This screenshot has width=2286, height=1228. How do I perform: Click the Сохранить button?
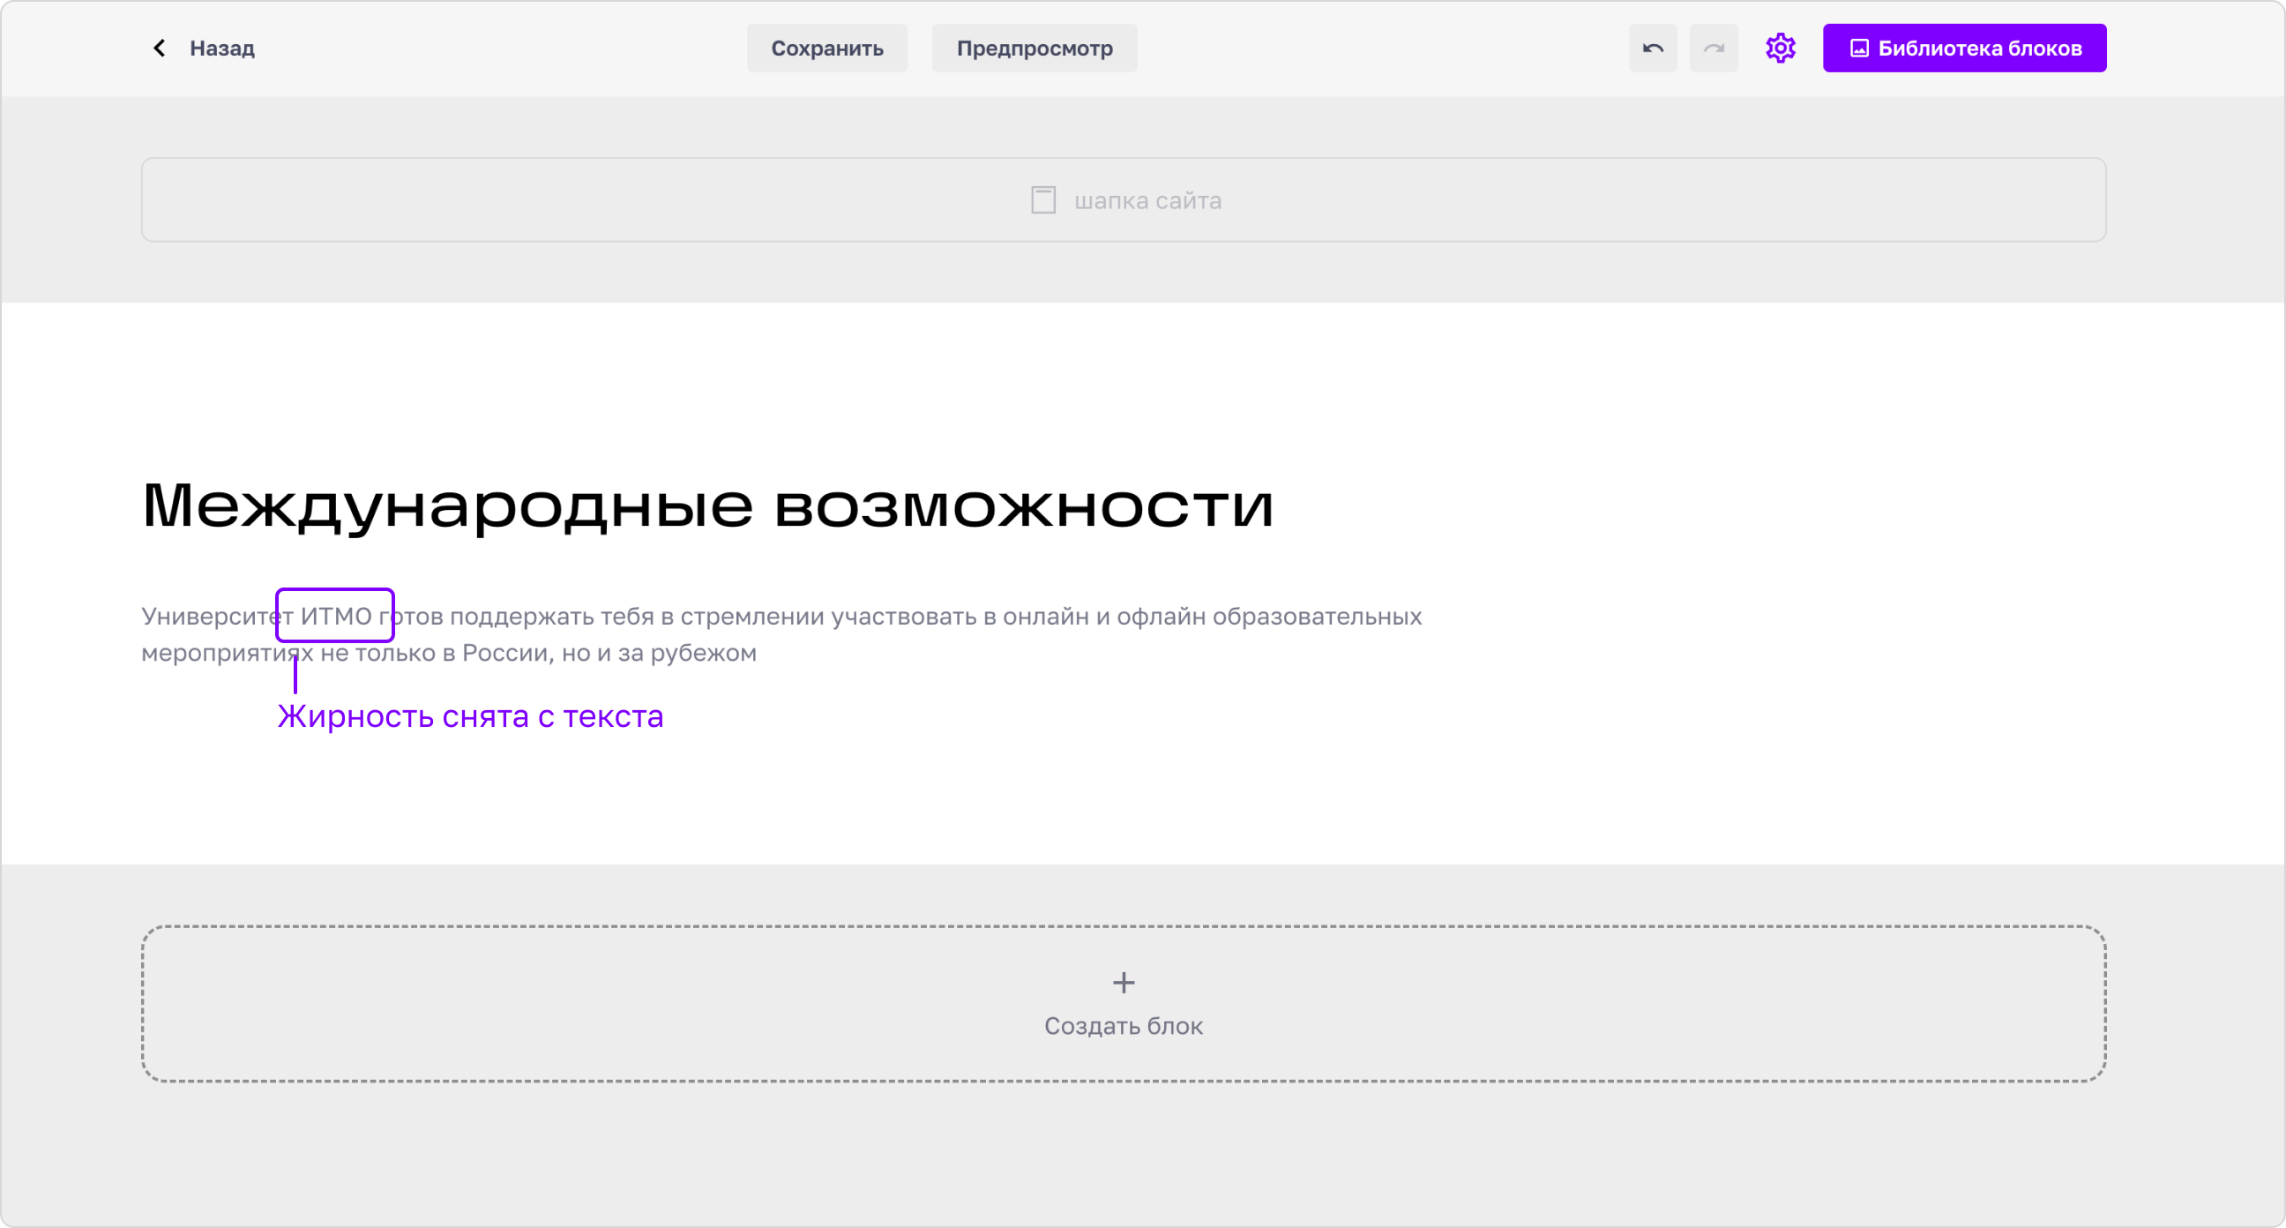click(x=826, y=48)
